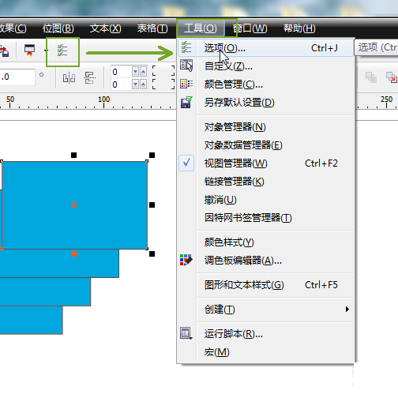Click the Color Management menu icon

(x=186, y=84)
